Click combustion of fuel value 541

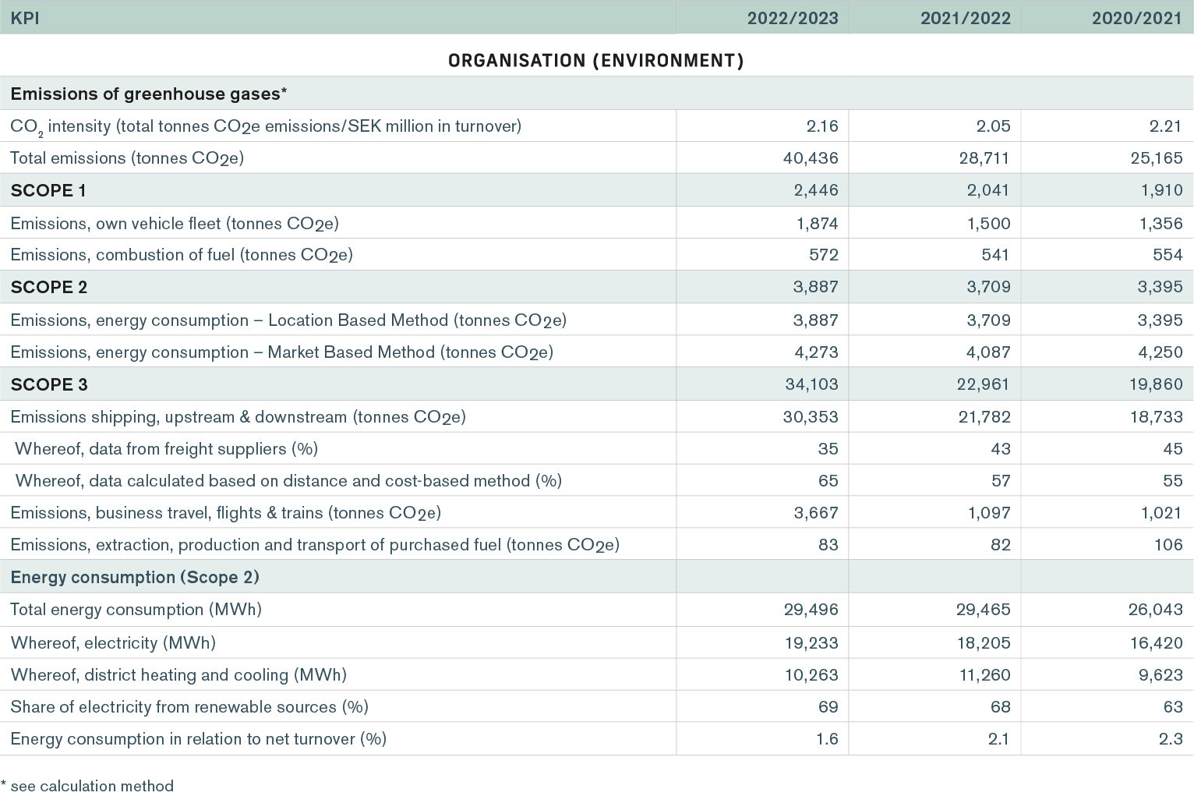(x=995, y=255)
